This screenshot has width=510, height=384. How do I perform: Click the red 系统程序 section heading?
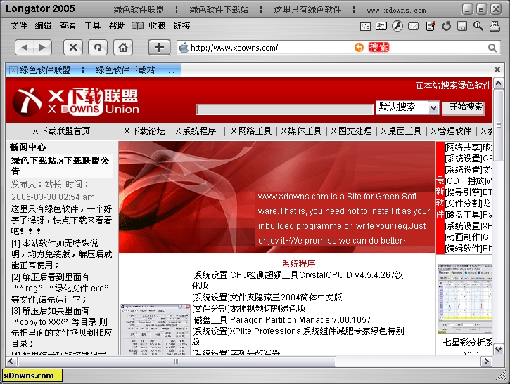coord(298,263)
